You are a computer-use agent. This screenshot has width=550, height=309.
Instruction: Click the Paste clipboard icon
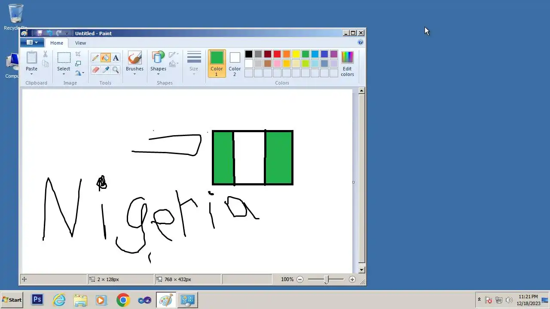click(31, 58)
